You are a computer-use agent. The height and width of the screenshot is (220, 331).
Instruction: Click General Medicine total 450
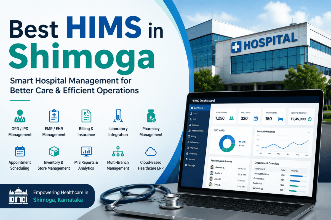pos(283,175)
